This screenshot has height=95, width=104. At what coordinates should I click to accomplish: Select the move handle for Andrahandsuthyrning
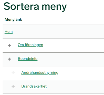13,73
